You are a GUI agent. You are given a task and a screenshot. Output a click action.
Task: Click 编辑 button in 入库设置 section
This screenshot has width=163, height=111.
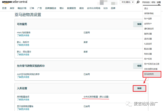click(x=139, y=88)
